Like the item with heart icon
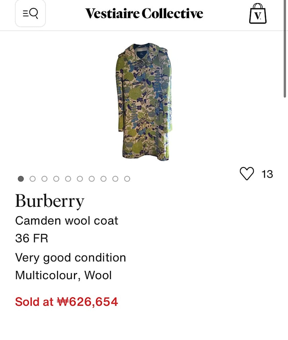 (x=247, y=174)
